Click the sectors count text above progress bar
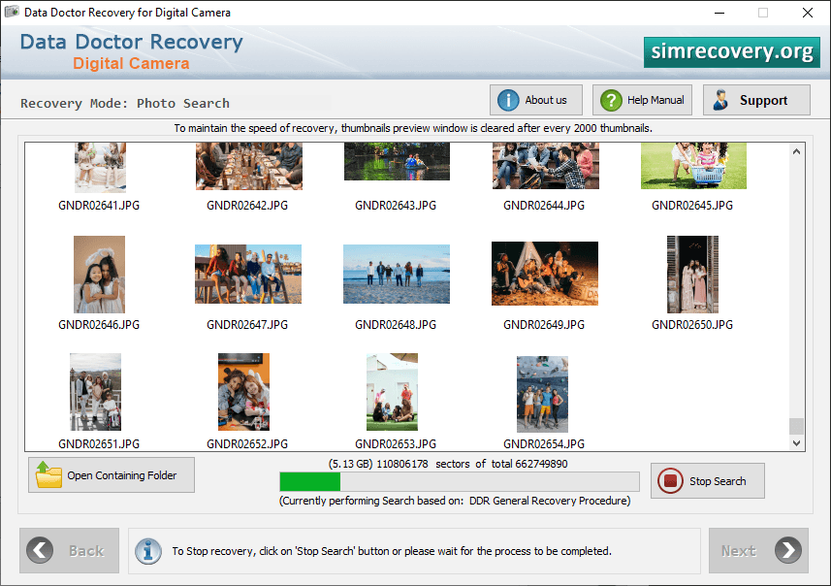Viewport: 831px width, 586px height. click(448, 464)
